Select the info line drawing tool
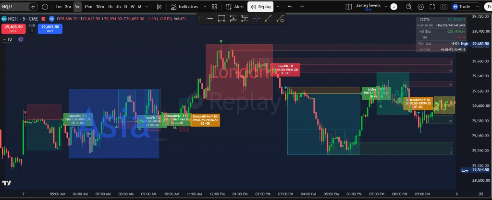Viewport: 492px width, 200px height. 280,19
